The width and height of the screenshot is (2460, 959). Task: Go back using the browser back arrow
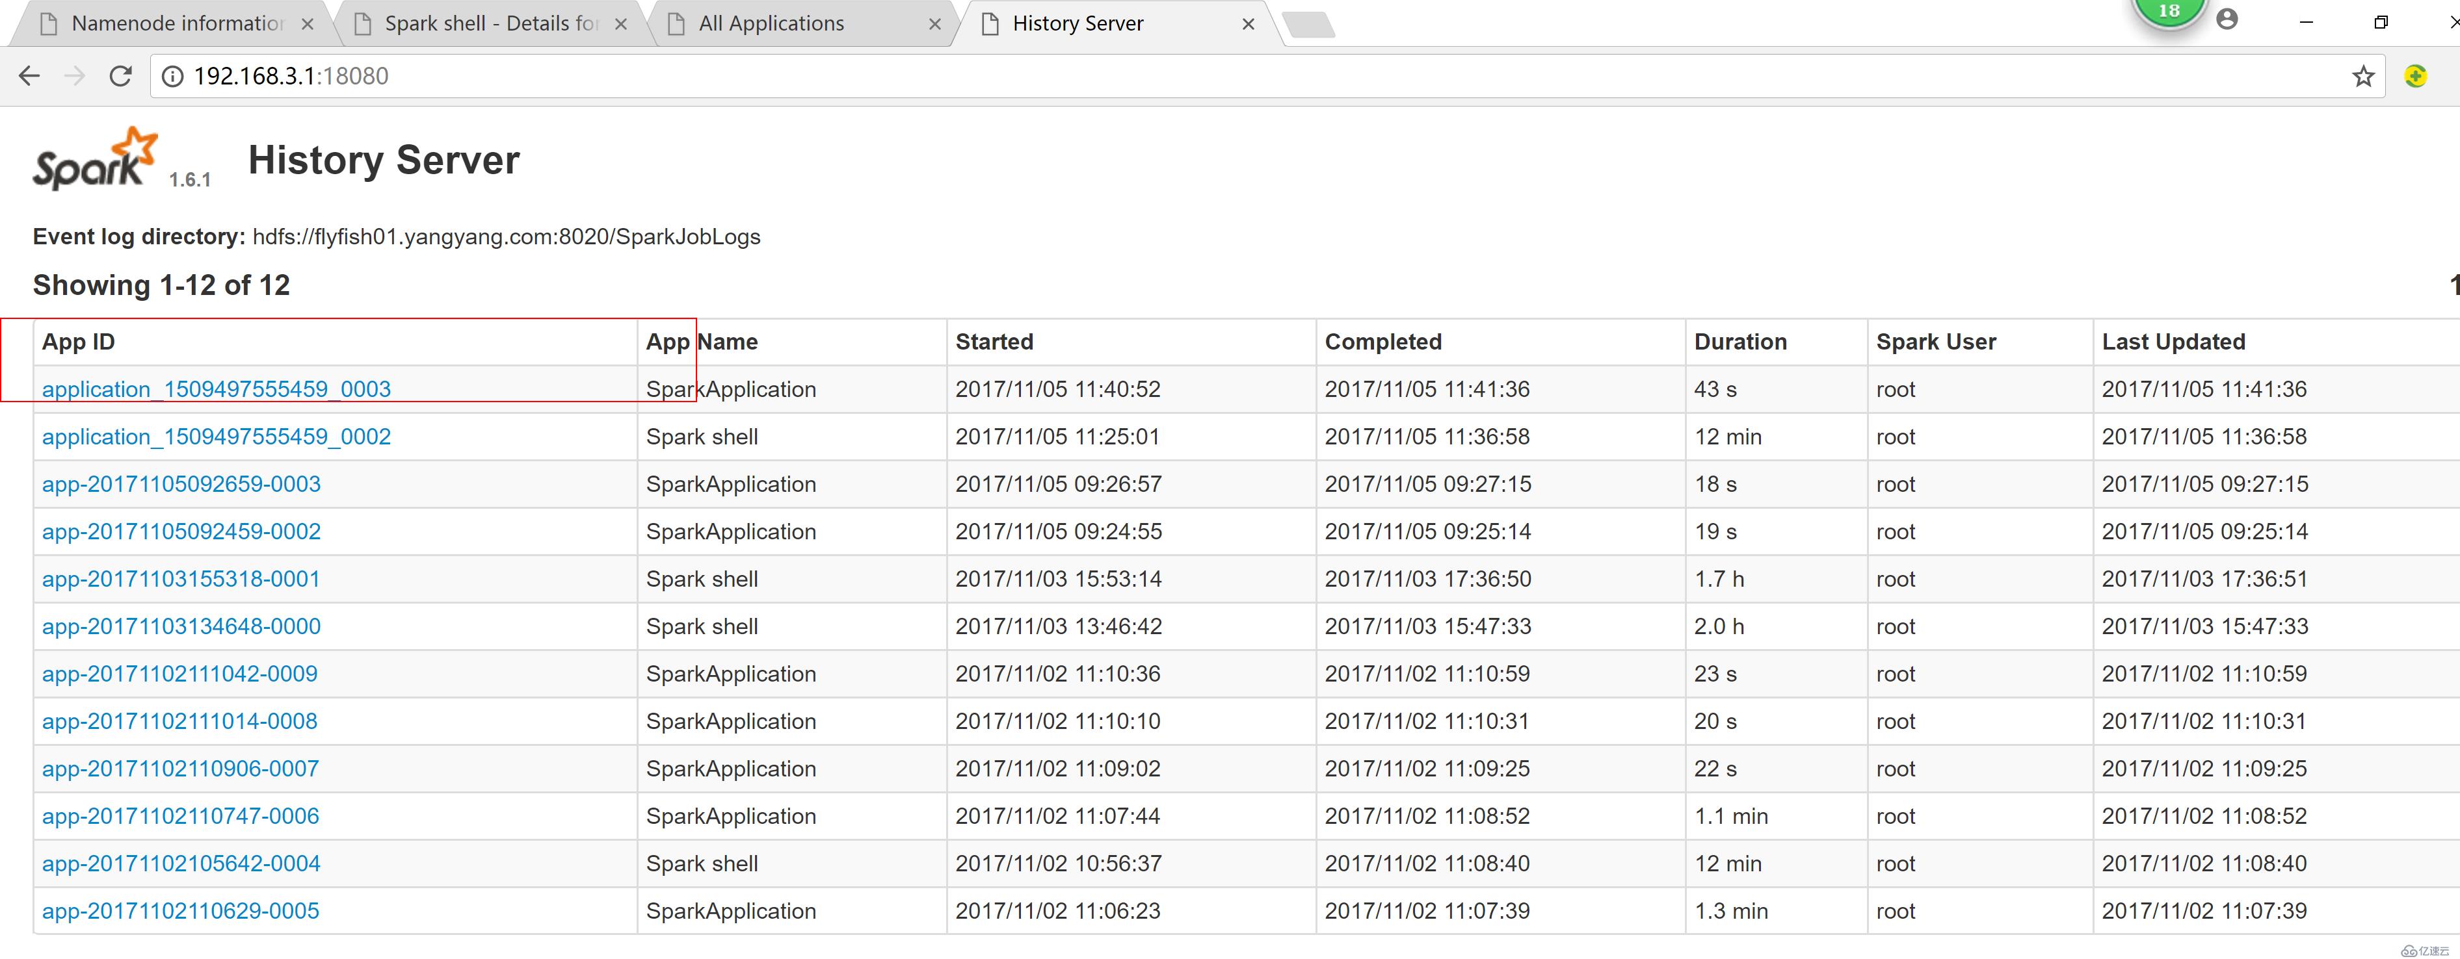tap(29, 76)
